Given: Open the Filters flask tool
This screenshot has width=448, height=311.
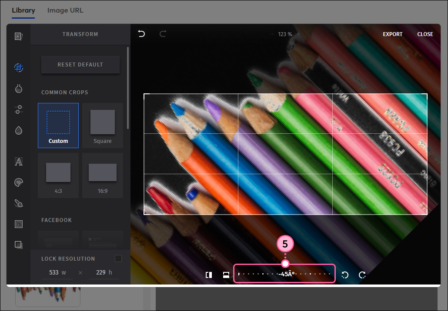Looking at the screenshot, I should point(19,89).
